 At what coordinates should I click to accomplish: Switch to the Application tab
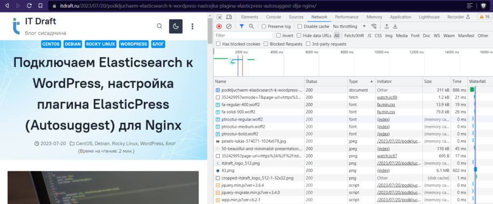pyautogui.click(x=400, y=17)
